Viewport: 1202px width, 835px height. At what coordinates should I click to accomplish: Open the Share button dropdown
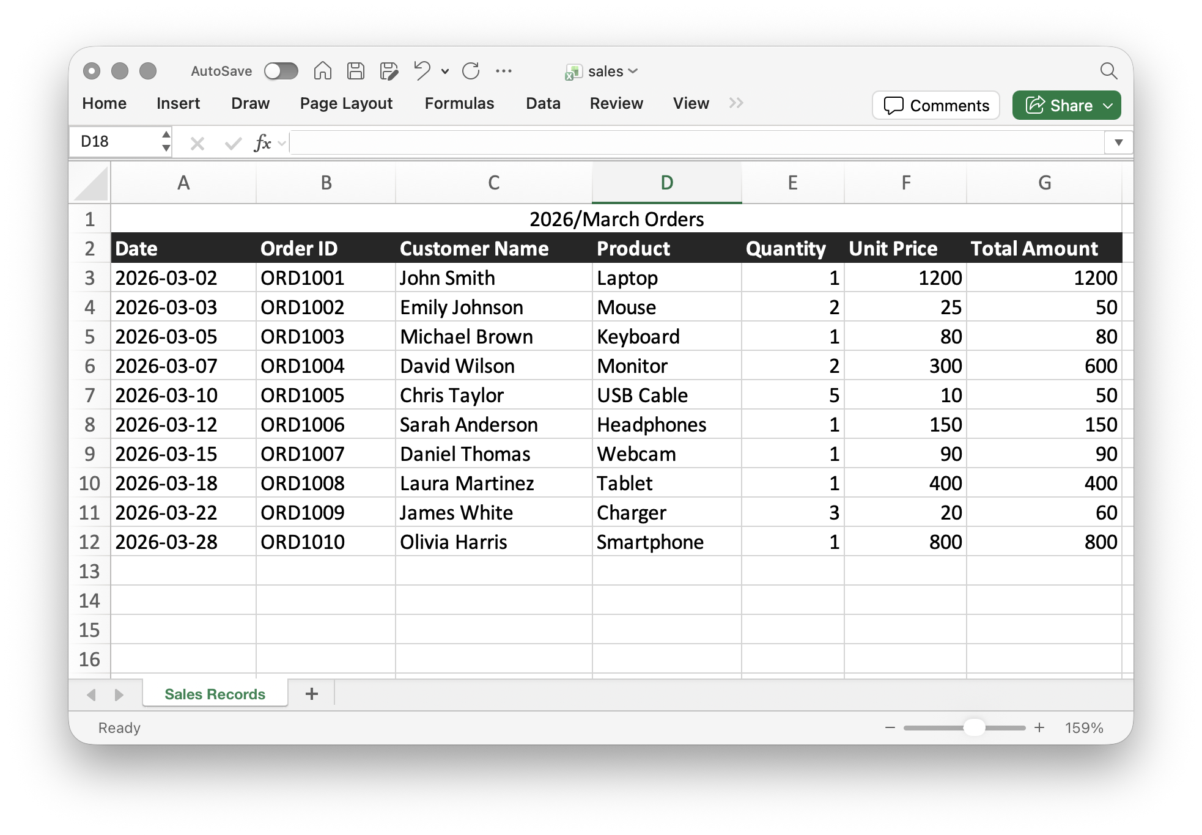click(1108, 106)
